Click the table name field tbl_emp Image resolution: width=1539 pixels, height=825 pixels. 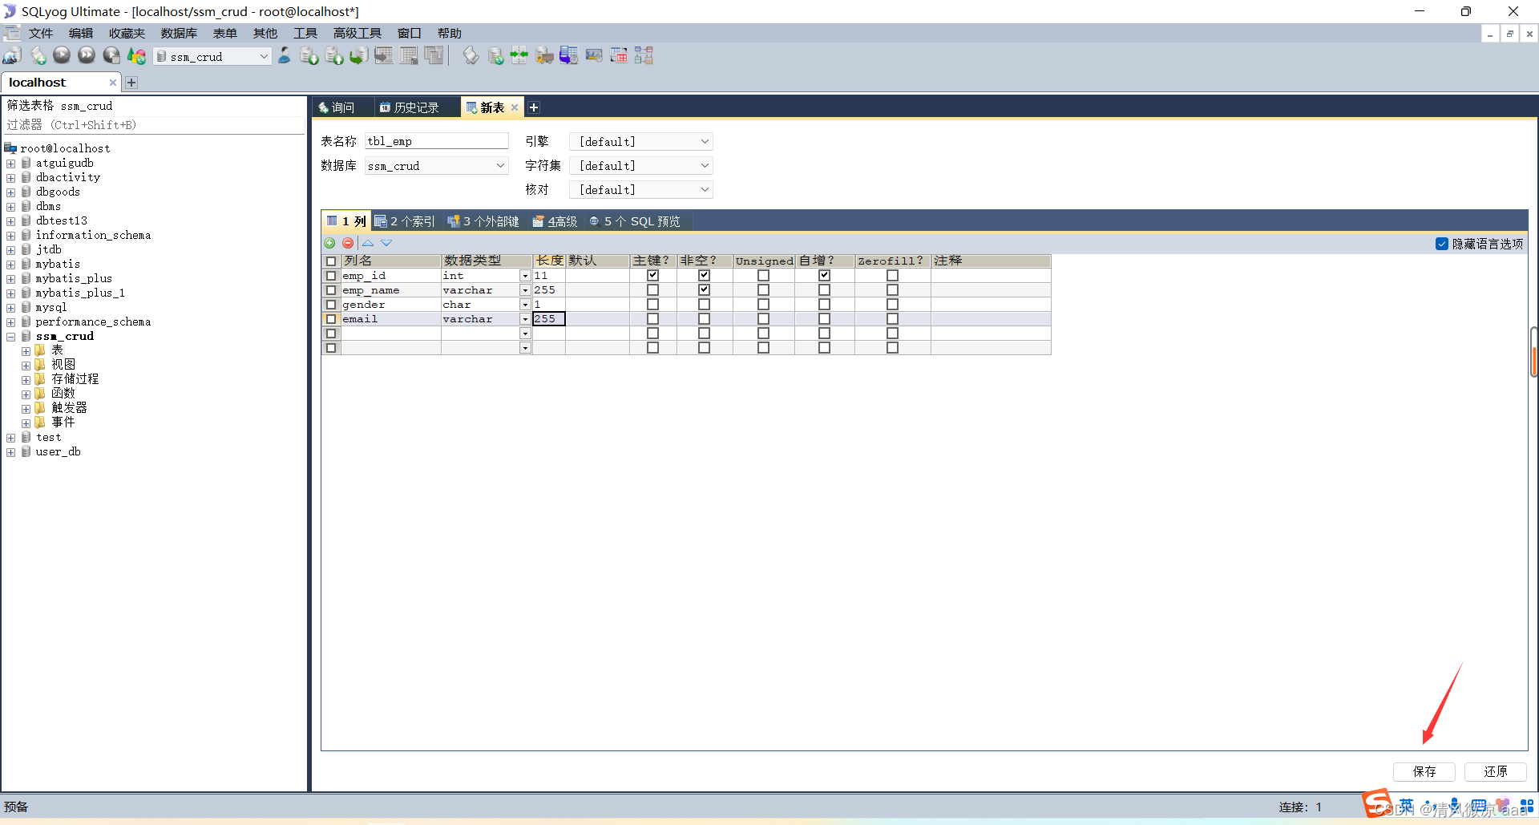437,141
